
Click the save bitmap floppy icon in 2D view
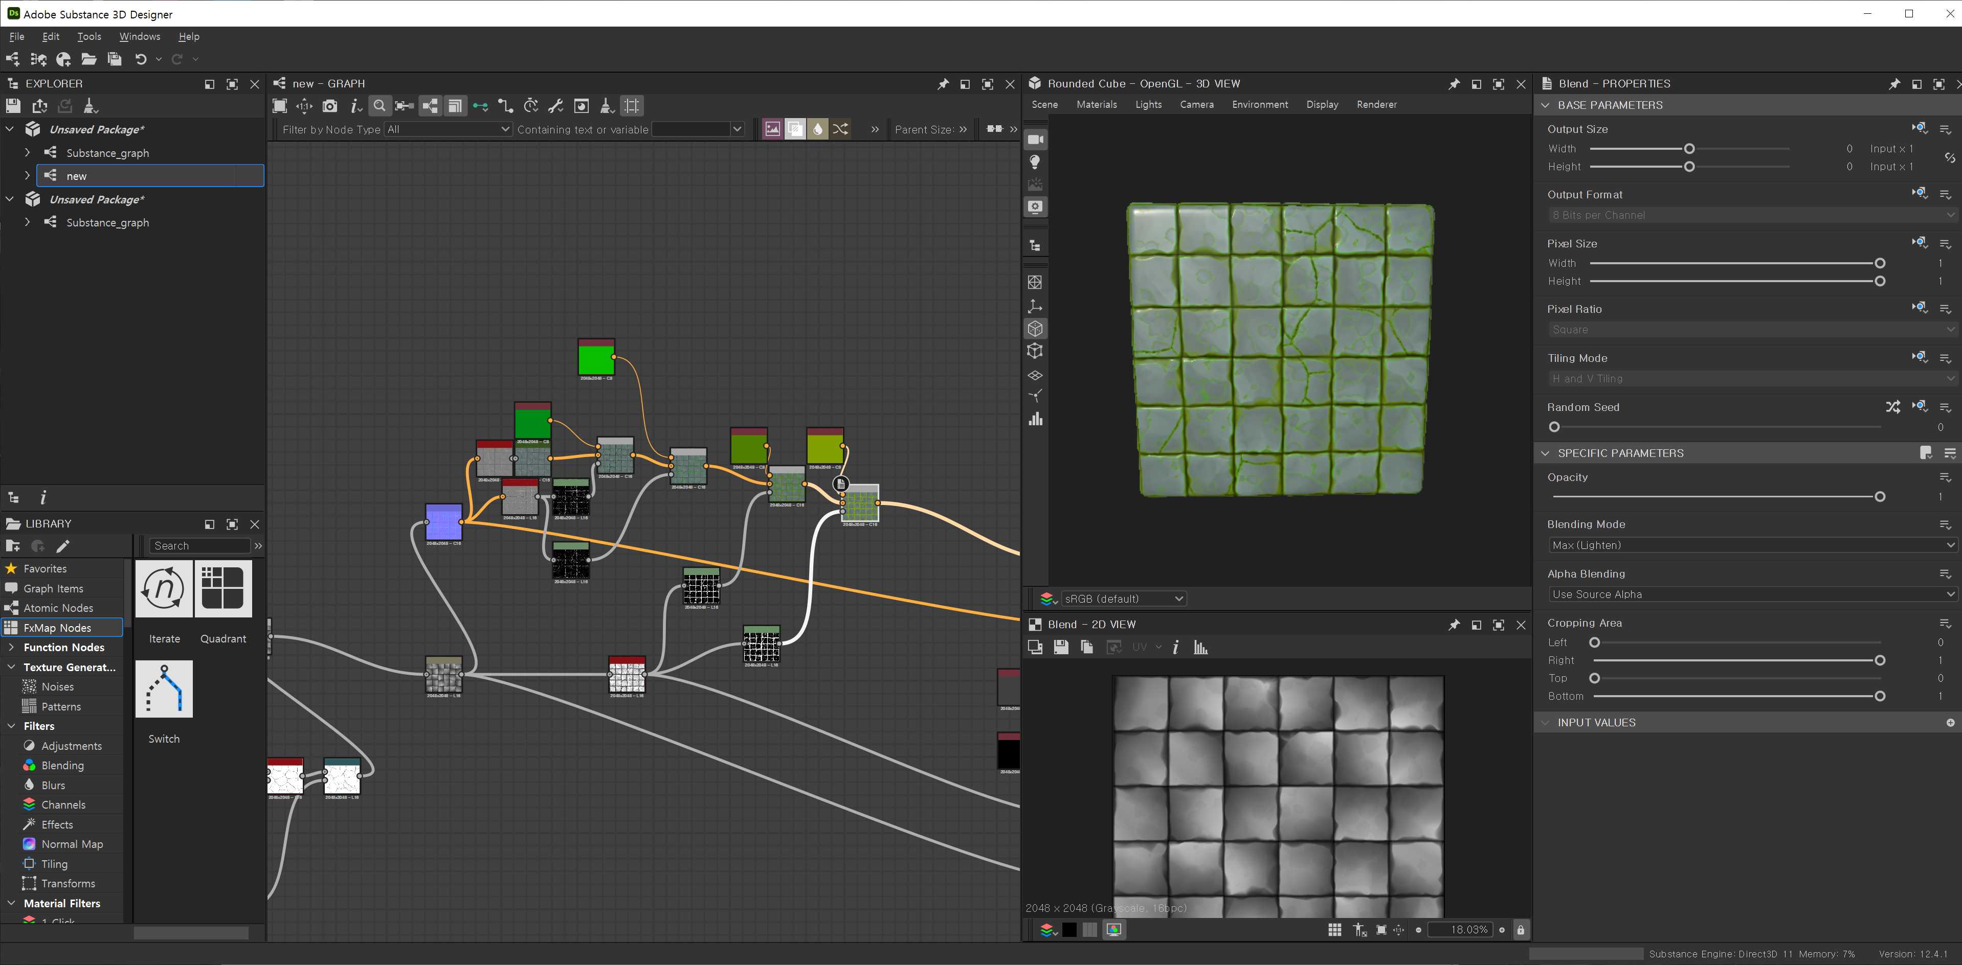(x=1060, y=647)
